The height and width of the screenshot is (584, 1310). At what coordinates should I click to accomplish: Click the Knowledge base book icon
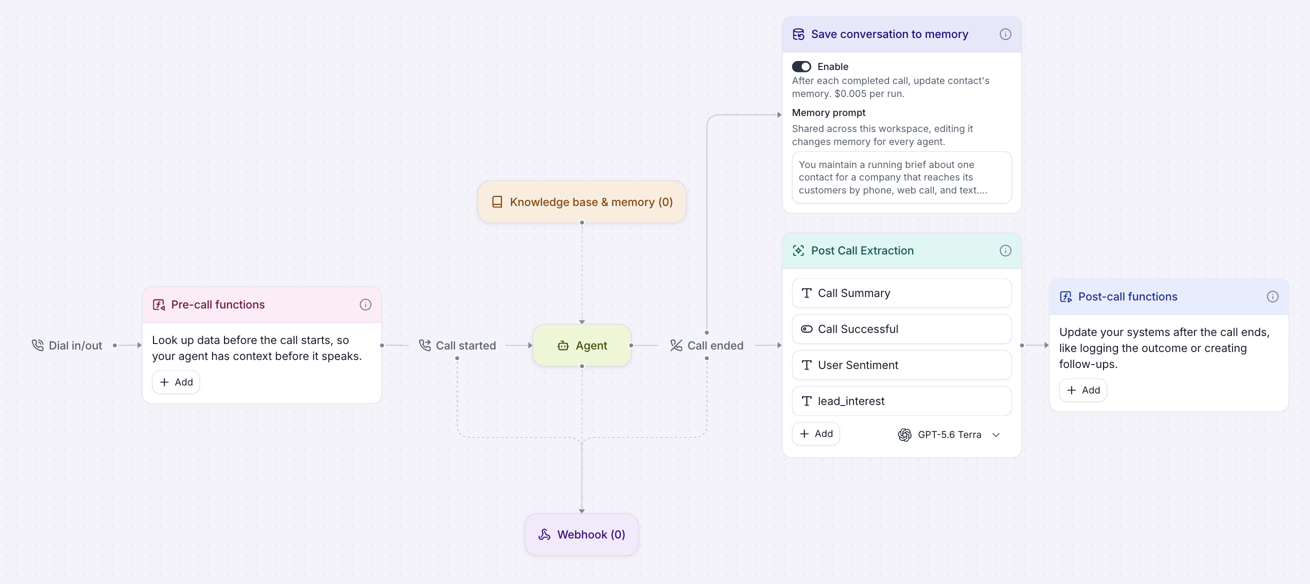[x=497, y=202]
